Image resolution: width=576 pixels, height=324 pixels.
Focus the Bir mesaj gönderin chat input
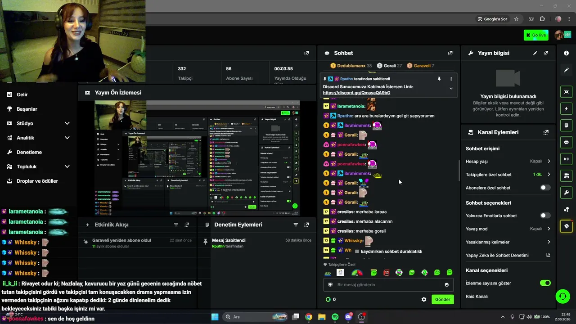coord(388,284)
